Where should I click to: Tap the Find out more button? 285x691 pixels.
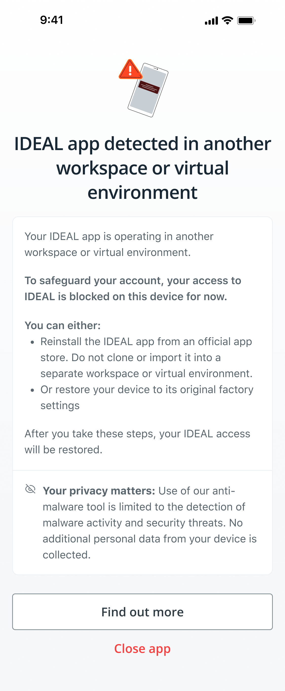(x=142, y=612)
